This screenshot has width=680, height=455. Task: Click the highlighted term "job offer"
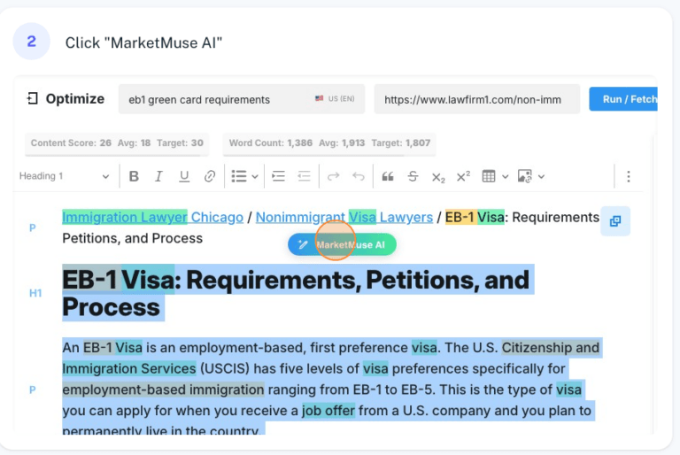(x=328, y=411)
